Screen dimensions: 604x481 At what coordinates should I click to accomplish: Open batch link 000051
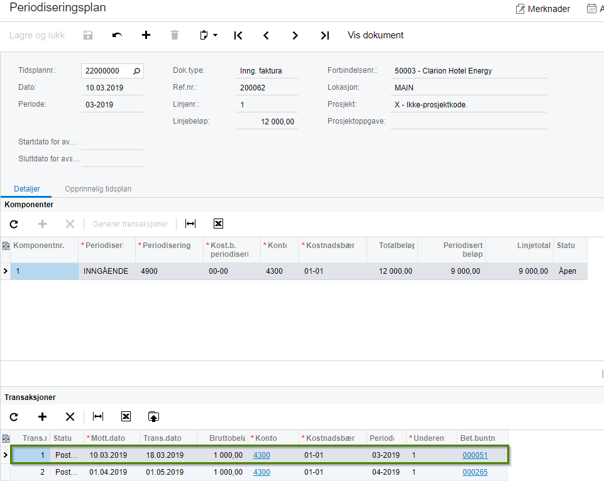tap(475, 455)
